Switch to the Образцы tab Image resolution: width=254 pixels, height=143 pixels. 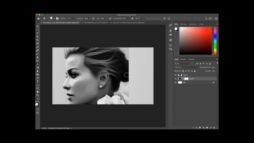click(183, 24)
